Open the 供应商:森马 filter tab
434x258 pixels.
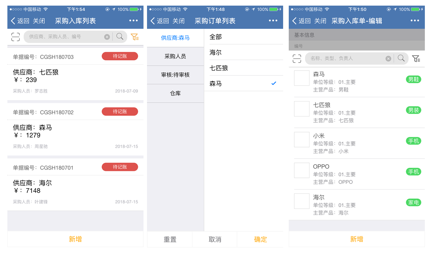175,38
